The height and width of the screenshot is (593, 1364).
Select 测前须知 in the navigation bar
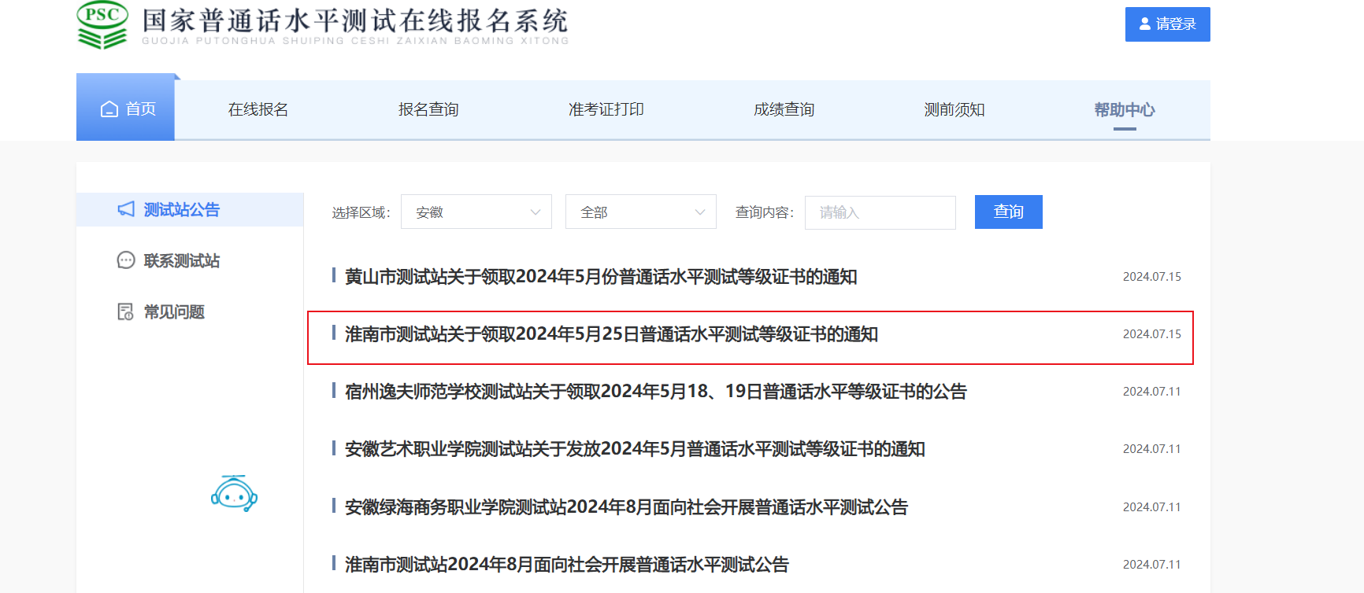coord(954,110)
